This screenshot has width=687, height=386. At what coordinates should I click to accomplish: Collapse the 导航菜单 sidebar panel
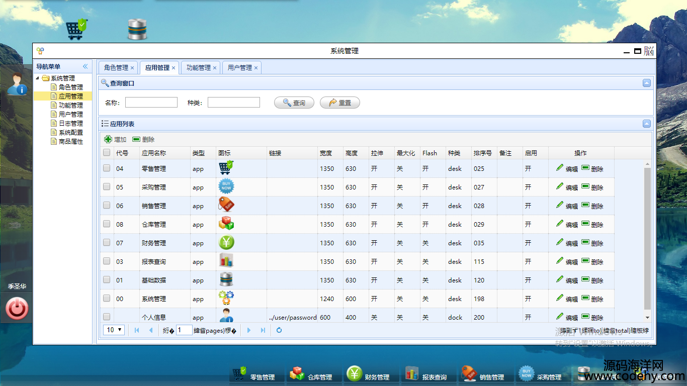[x=85, y=66]
